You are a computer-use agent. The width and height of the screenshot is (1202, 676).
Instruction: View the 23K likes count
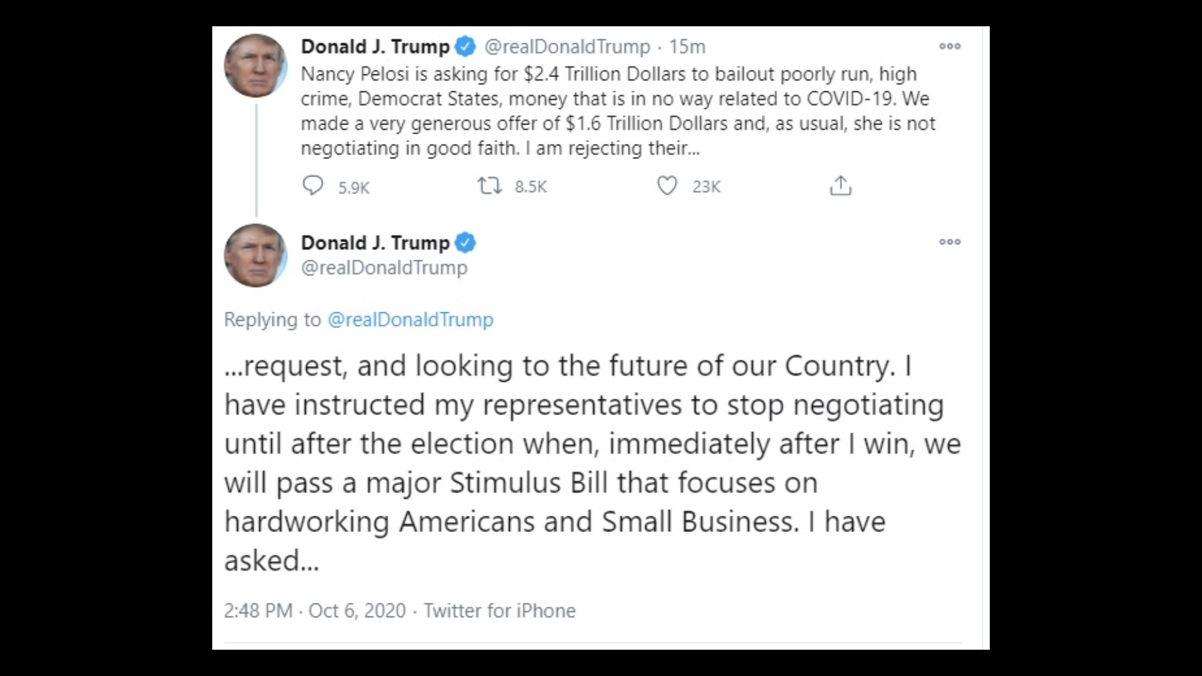pyautogui.click(x=706, y=187)
